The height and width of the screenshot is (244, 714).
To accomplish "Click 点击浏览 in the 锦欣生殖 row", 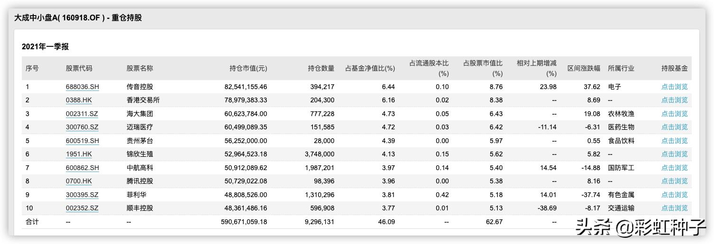I will click(x=674, y=154).
